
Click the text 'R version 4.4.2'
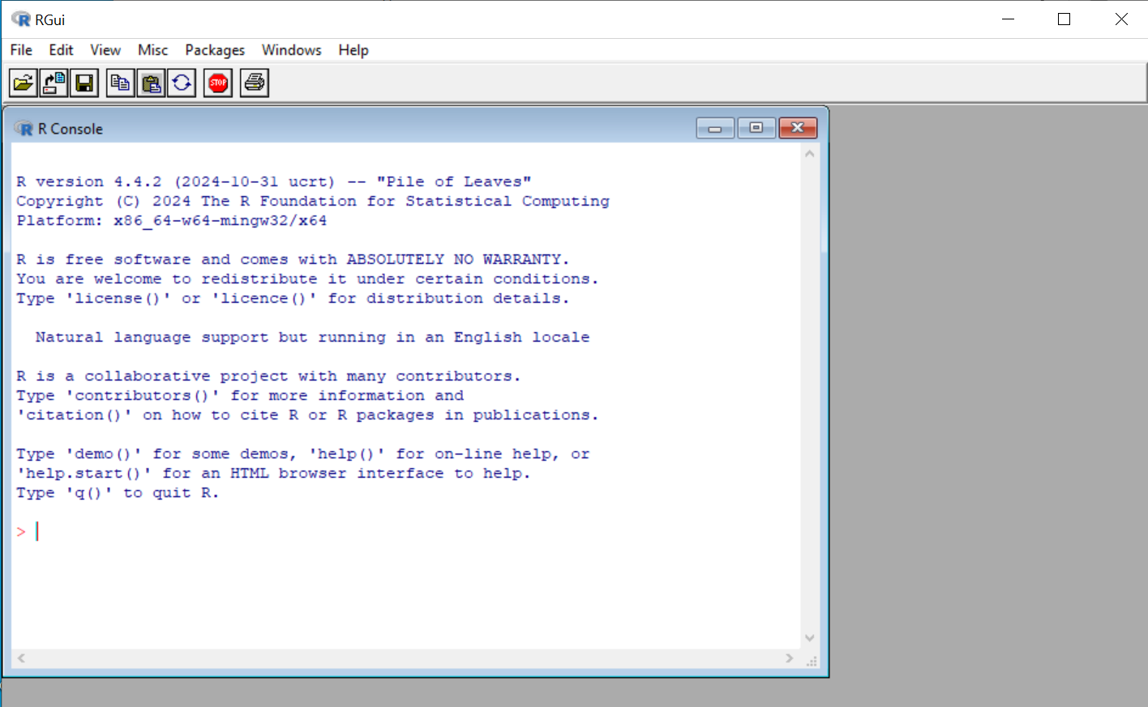89,181
